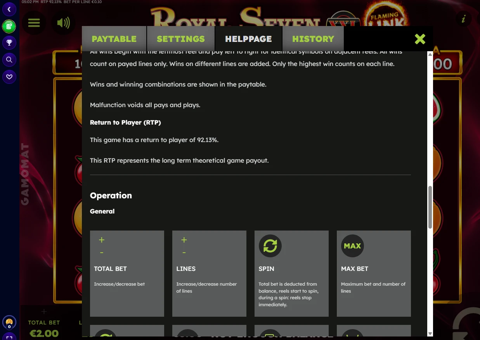Click the "Return to Player (RTP)" heading

click(x=125, y=122)
